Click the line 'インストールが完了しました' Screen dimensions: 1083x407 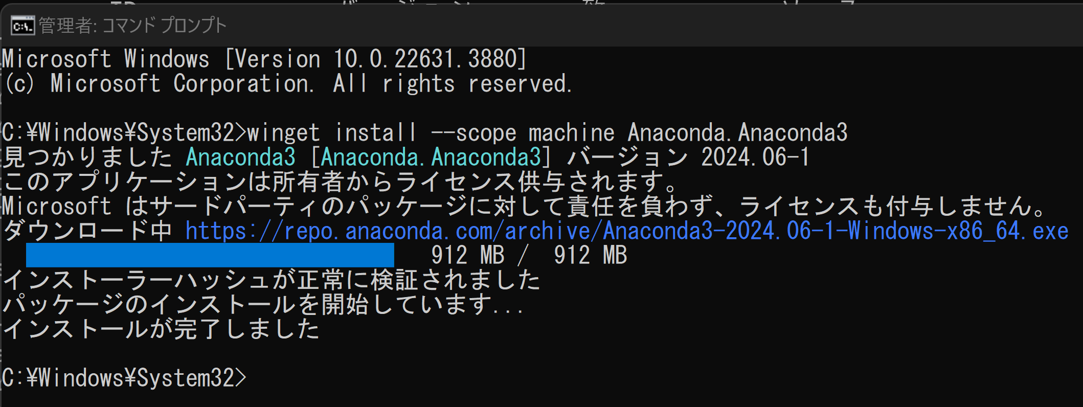162,329
